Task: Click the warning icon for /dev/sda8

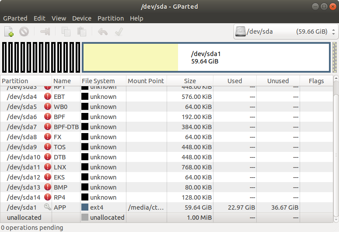Action: [48, 137]
